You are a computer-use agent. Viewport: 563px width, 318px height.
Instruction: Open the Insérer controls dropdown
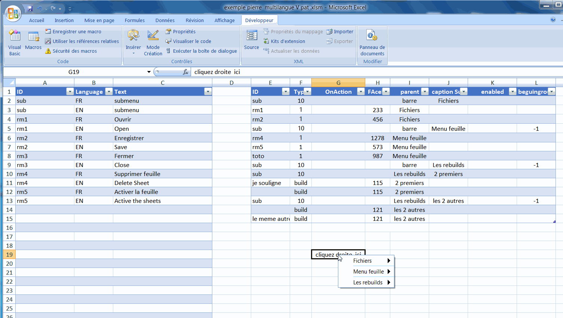click(x=133, y=43)
